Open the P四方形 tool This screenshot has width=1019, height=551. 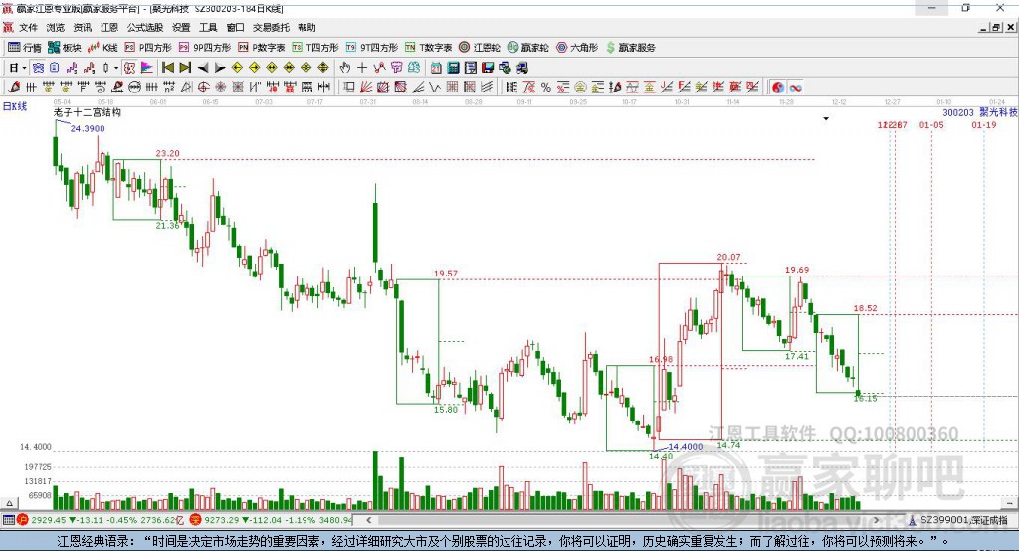coord(148,48)
